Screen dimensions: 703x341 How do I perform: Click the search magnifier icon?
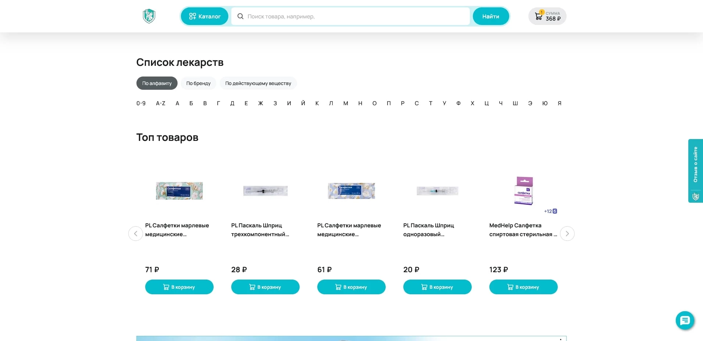coord(240,16)
